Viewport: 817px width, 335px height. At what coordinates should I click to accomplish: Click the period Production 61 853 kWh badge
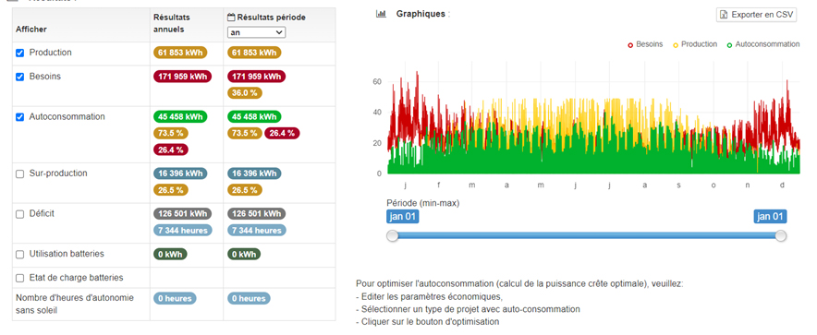[254, 53]
